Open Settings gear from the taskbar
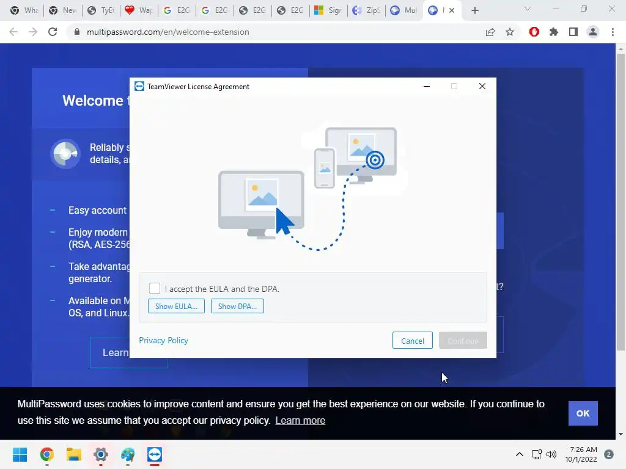The height and width of the screenshot is (469, 626). 101,454
